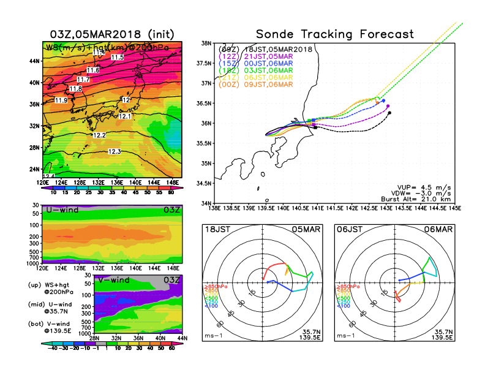Image resolution: width=485 pixels, height=375 pixels.
Task: Click the "<100" blue legend in right hodograph
Action: 343,306
